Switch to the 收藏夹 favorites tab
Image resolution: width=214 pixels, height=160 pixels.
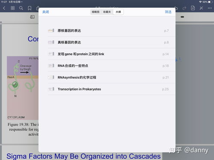(107, 12)
